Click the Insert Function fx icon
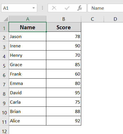The width and height of the screenshot is (123, 134). (x=80, y=8)
